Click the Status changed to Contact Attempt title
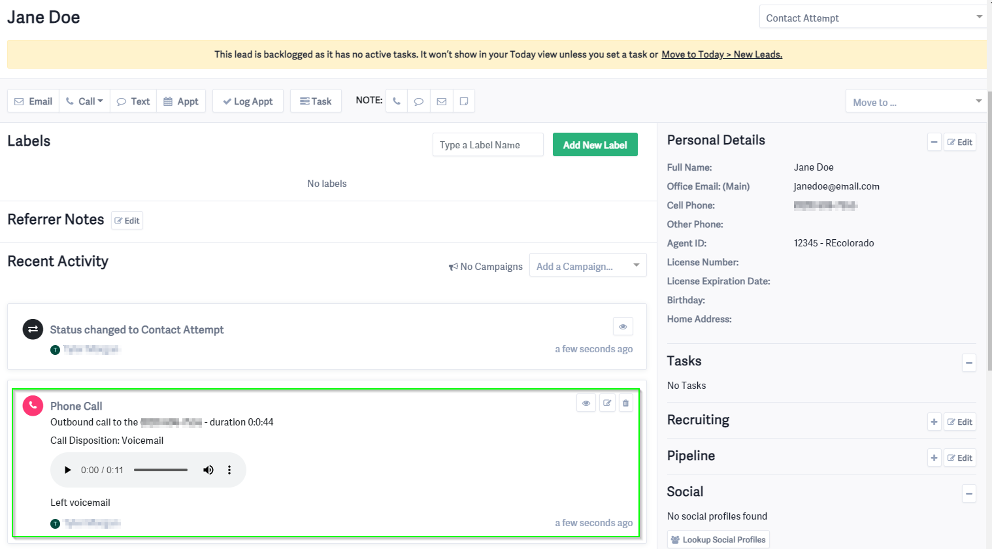Screen dimensions: 992x549 (137, 329)
